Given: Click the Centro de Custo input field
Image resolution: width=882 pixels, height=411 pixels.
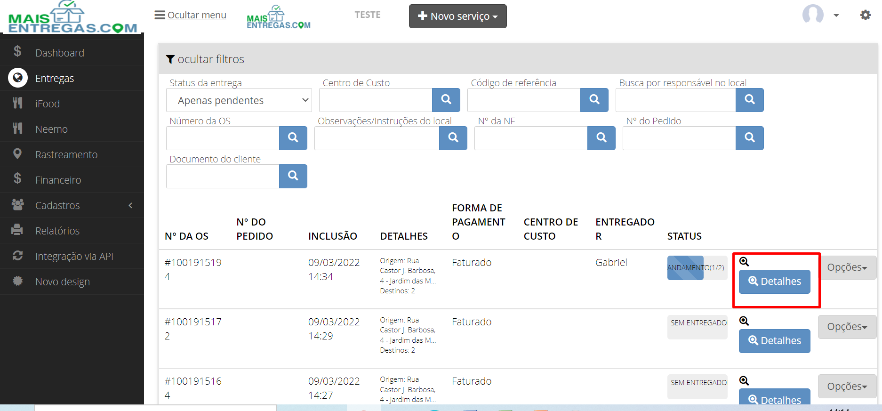Looking at the screenshot, I should [x=376, y=100].
